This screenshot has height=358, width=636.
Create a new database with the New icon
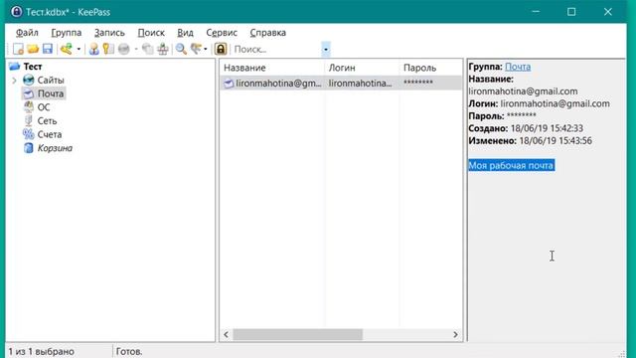click(18, 49)
